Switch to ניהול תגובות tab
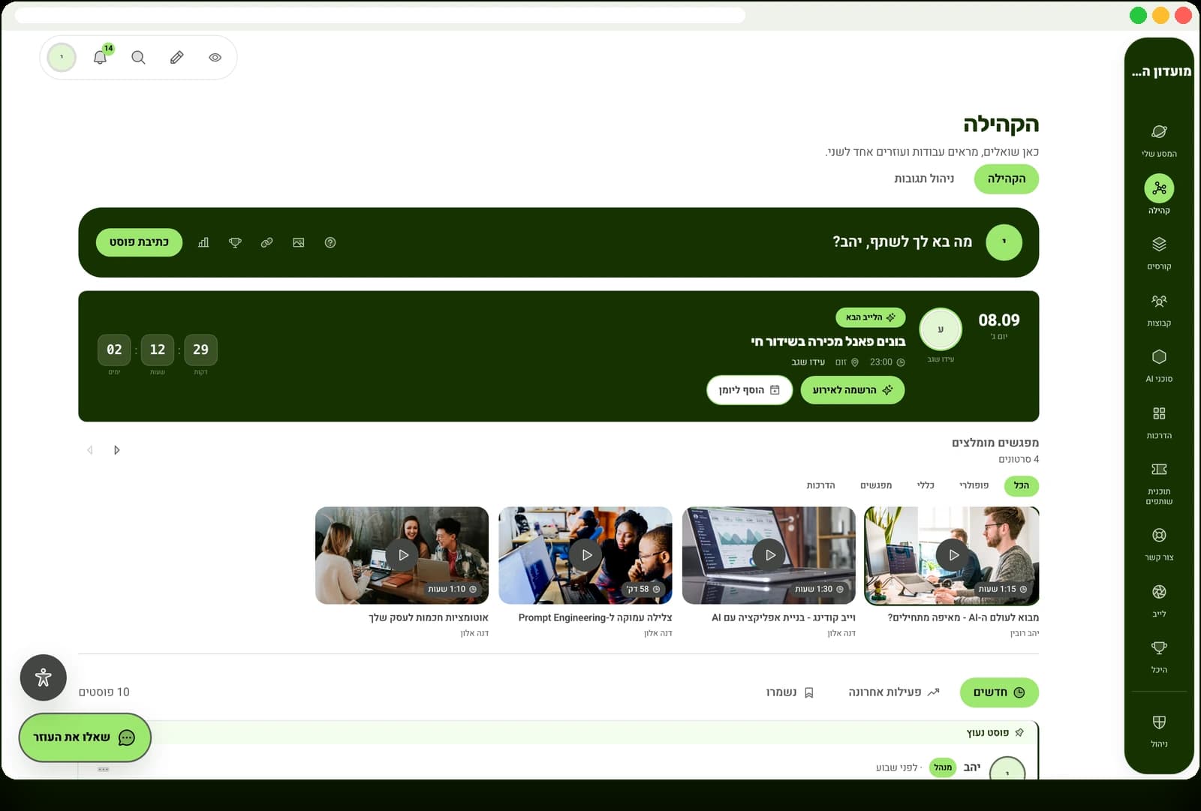 [x=924, y=179]
